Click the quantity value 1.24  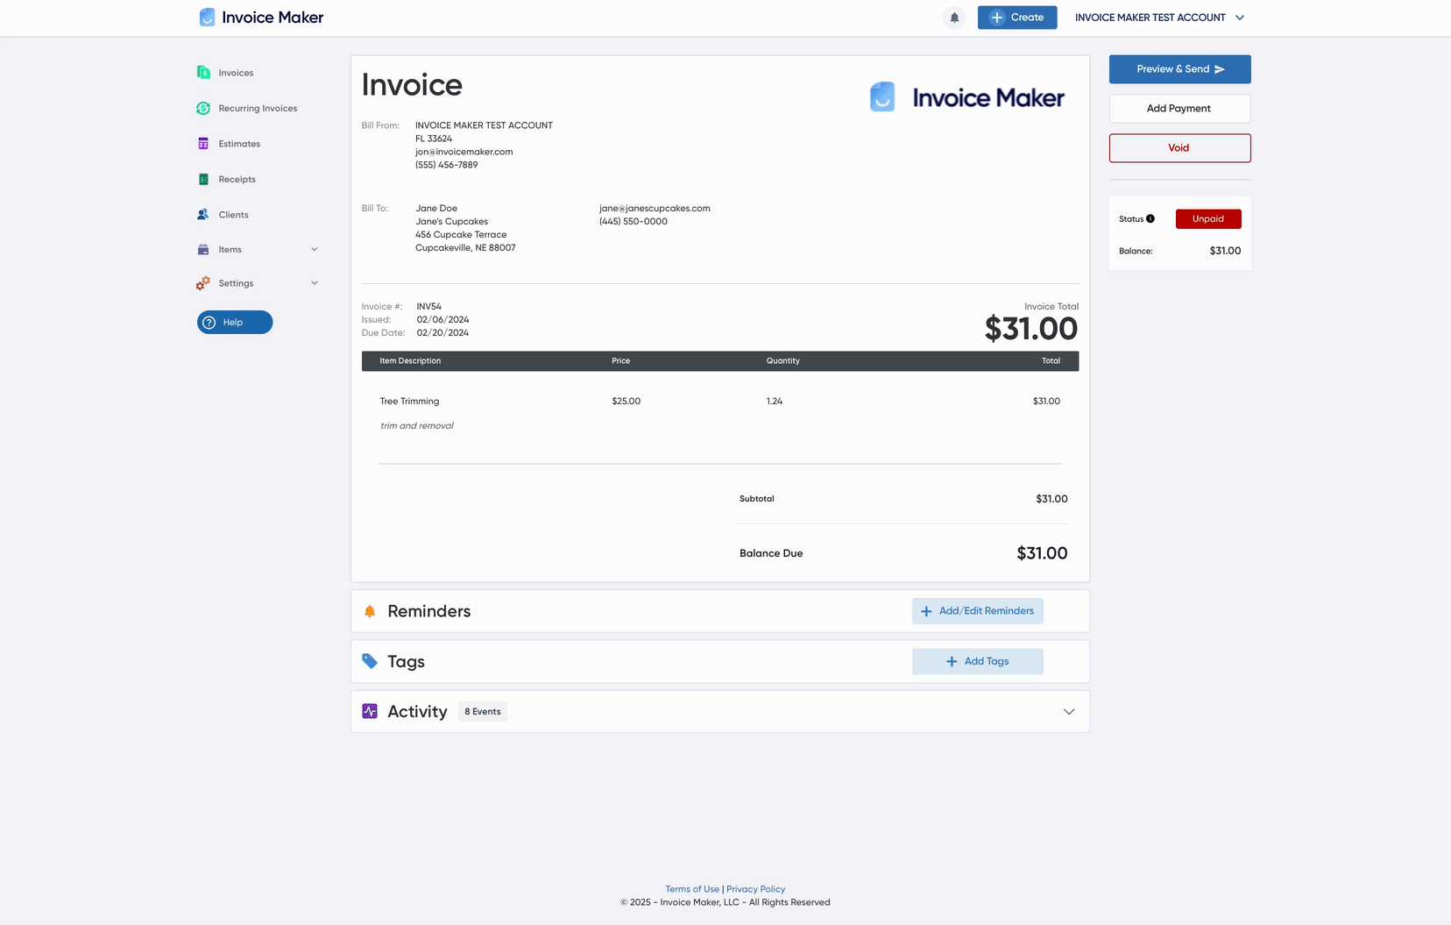(775, 402)
